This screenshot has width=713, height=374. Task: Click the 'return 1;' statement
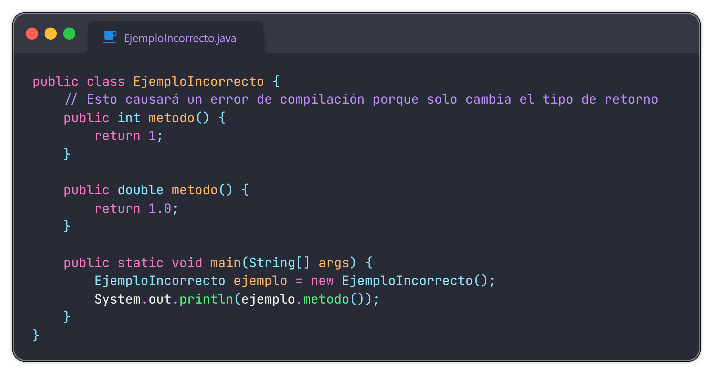[129, 136]
